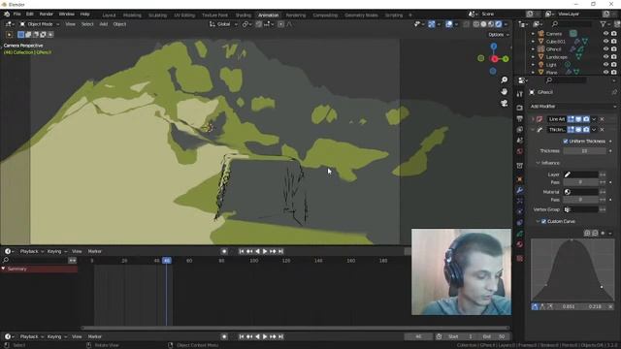Click the curve zoom in icon
The width and height of the screenshot is (621, 349).
coord(587,234)
